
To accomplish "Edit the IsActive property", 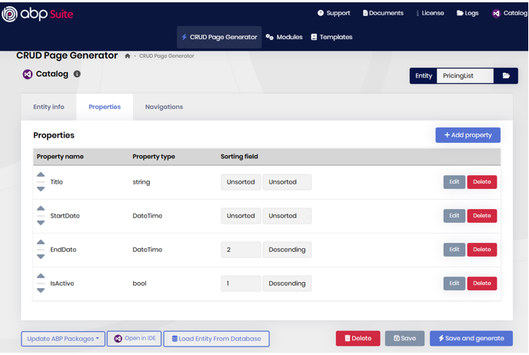I will click(x=454, y=284).
